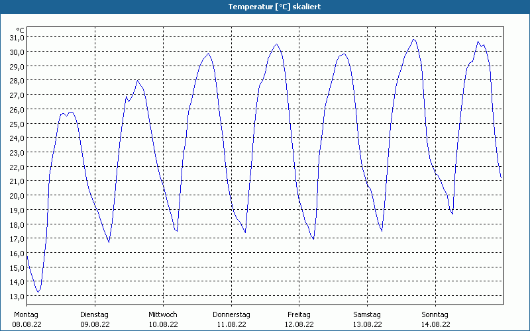Select the y-axis label 15,0
The image size is (530, 331).
(x=17, y=268)
